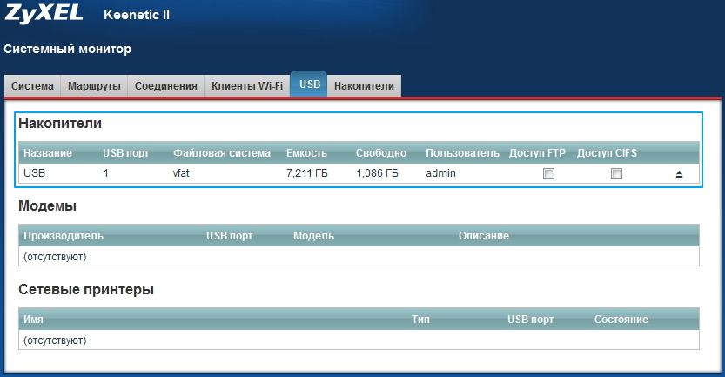
Task: Go to the Соединения tab
Action: point(165,85)
